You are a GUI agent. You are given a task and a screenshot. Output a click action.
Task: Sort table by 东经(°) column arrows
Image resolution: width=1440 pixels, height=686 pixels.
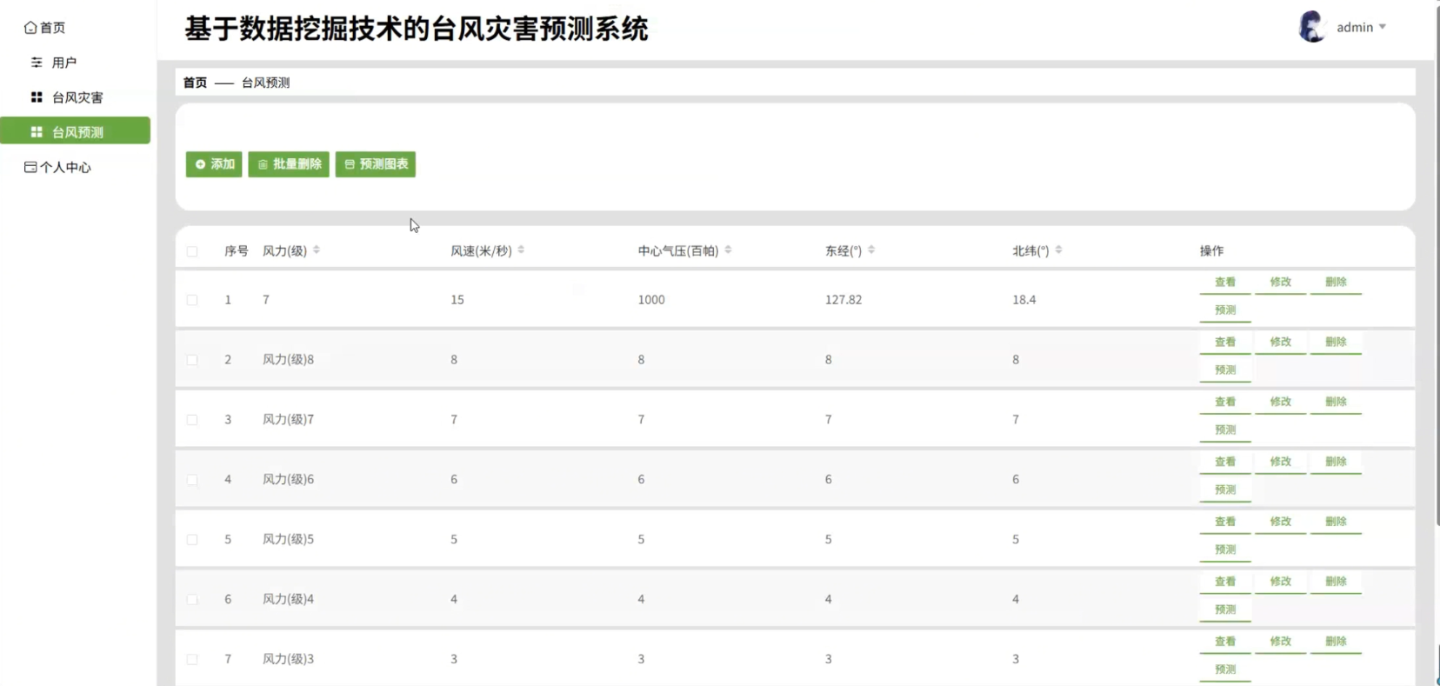(x=871, y=250)
